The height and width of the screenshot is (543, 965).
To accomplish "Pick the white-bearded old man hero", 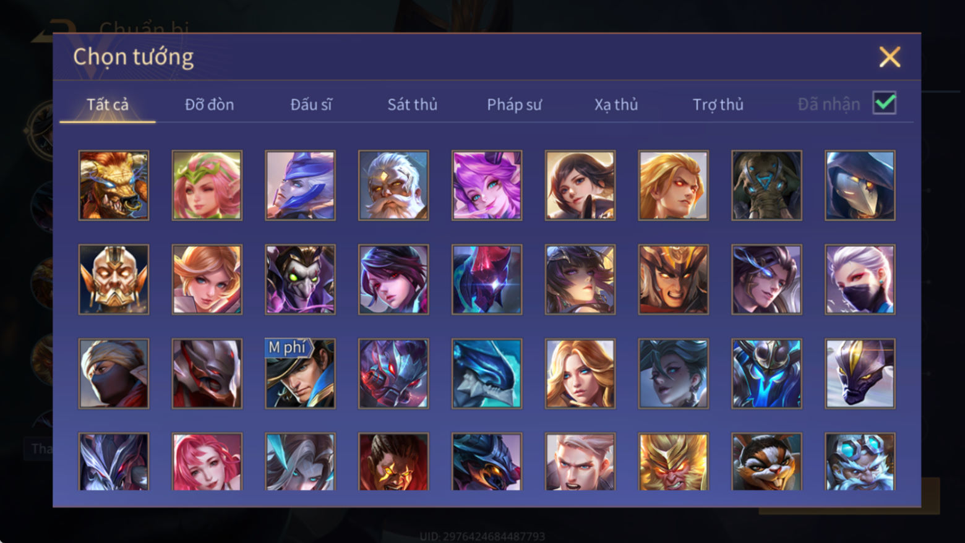I will 393,186.
